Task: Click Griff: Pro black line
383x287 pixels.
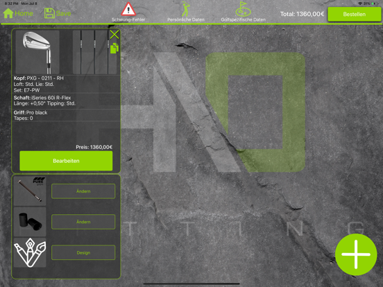Action: (x=31, y=112)
